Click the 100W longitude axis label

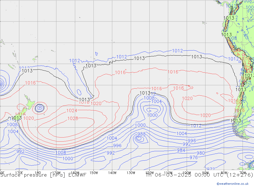click(187, 173)
